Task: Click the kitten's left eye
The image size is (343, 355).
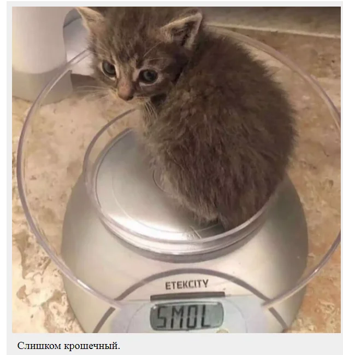Action: tap(109, 68)
